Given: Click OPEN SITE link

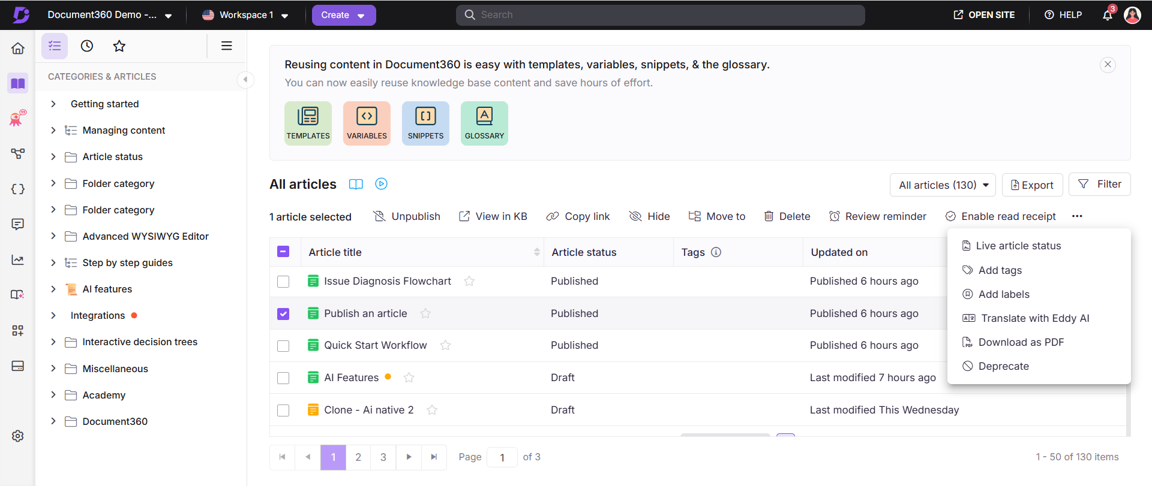Looking at the screenshot, I should click(x=984, y=15).
